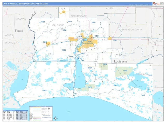Click ZIP code label 70601
The height and width of the screenshot is (124, 166).
pyautogui.click(x=89, y=42)
